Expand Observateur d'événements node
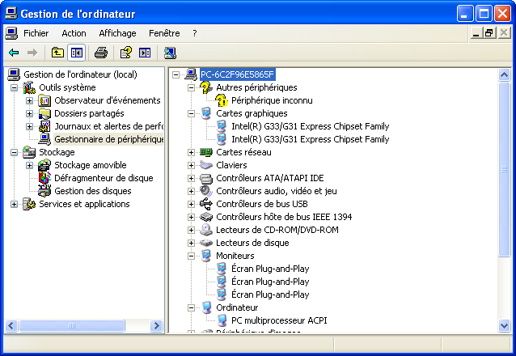 pyautogui.click(x=30, y=100)
